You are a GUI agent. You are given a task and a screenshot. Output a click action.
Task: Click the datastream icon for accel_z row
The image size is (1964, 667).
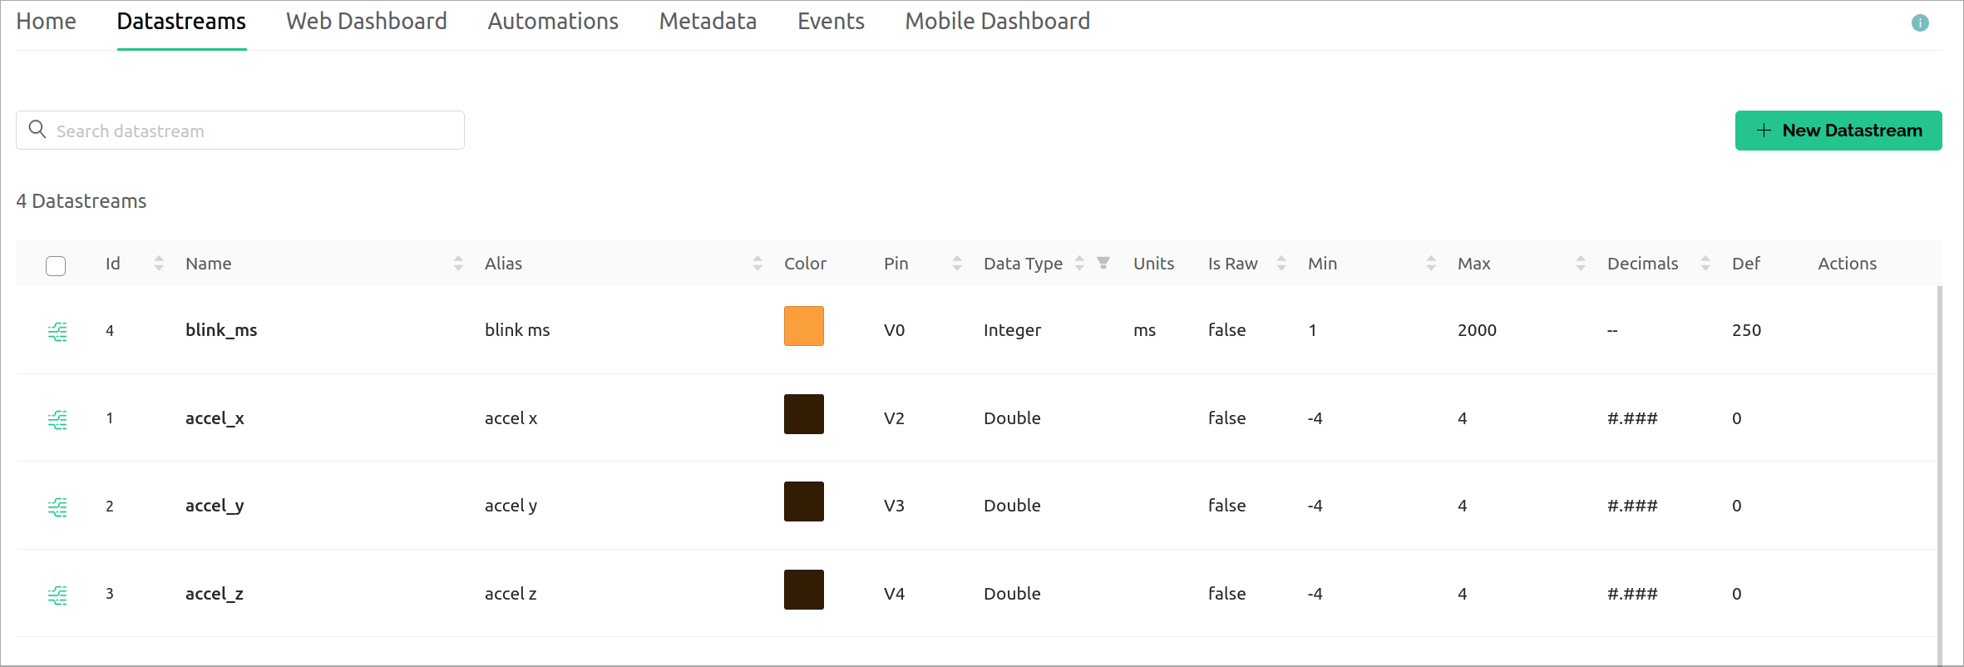[x=57, y=595]
